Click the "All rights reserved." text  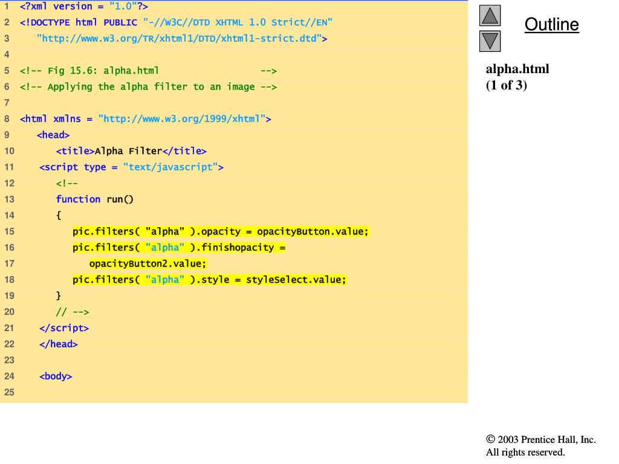(x=525, y=452)
